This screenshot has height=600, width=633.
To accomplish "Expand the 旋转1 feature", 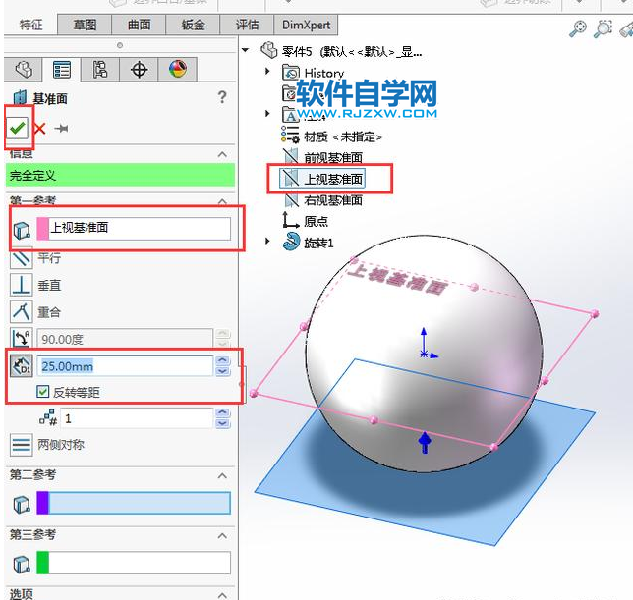I will [267, 242].
